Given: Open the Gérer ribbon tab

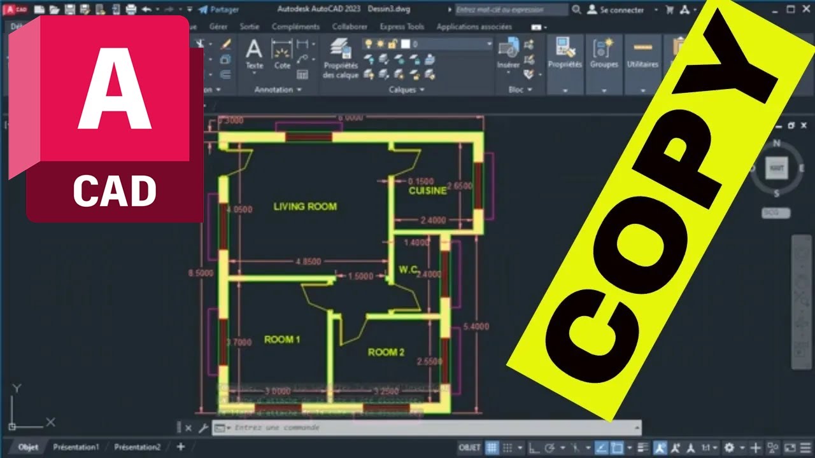Looking at the screenshot, I should point(218,27).
